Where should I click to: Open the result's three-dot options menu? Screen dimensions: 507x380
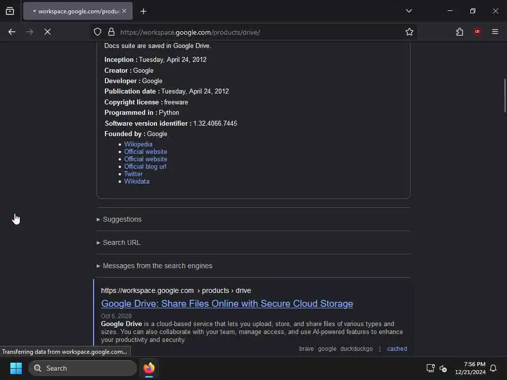pos(380,349)
